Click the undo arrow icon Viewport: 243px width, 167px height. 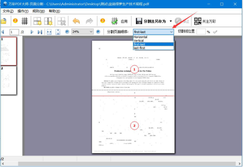click(76, 21)
